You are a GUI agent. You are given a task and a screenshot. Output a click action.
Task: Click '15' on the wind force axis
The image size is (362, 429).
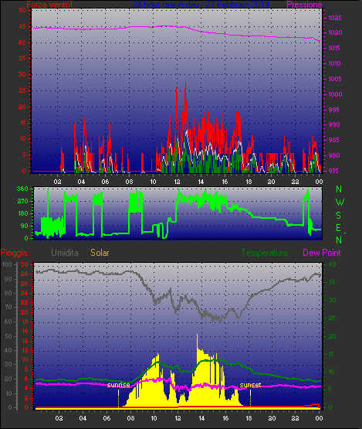click(x=22, y=123)
